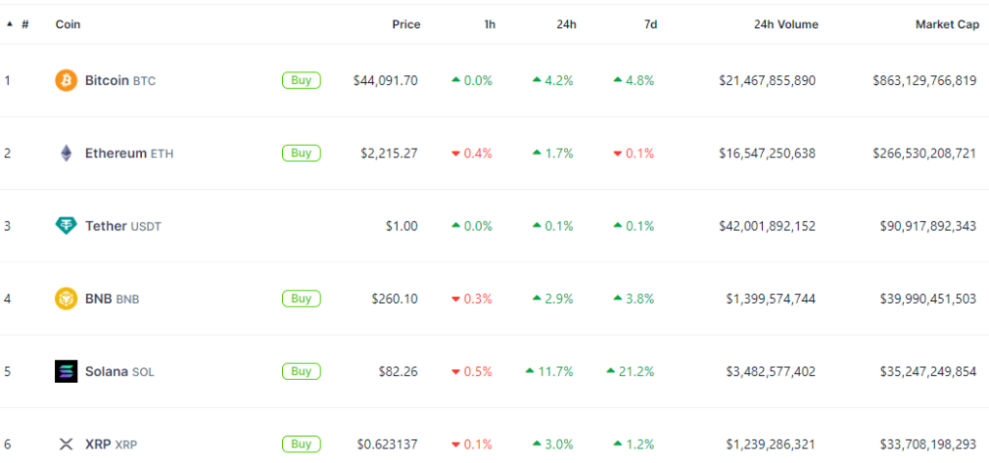The width and height of the screenshot is (989, 463).
Task: Click the Bitcoin coin logo icon
Action: (66, 80)
